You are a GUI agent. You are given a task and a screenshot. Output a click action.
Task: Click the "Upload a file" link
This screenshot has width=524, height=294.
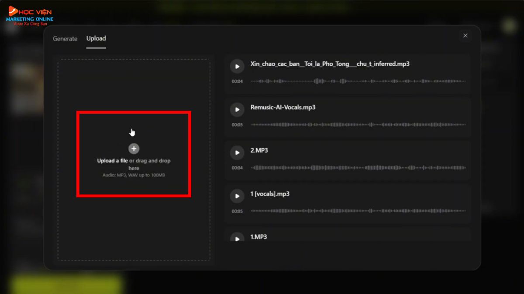point(112,161)
